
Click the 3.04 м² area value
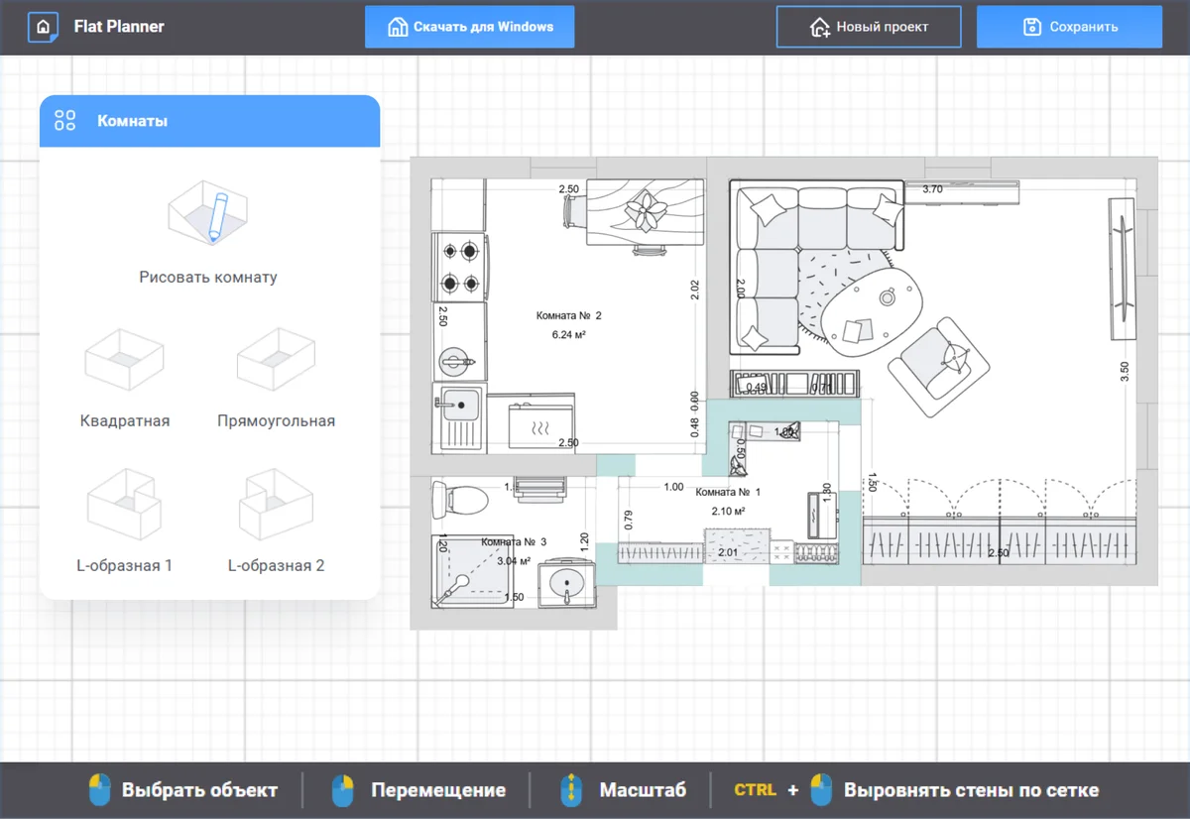514,561
